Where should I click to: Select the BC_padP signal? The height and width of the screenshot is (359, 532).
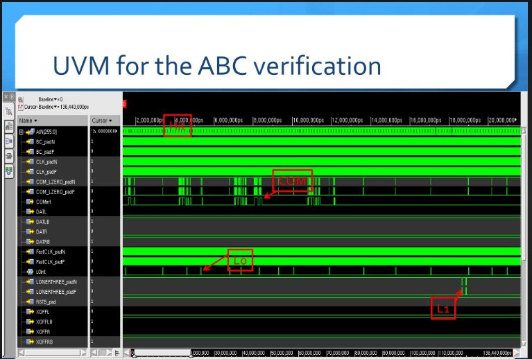45,152
